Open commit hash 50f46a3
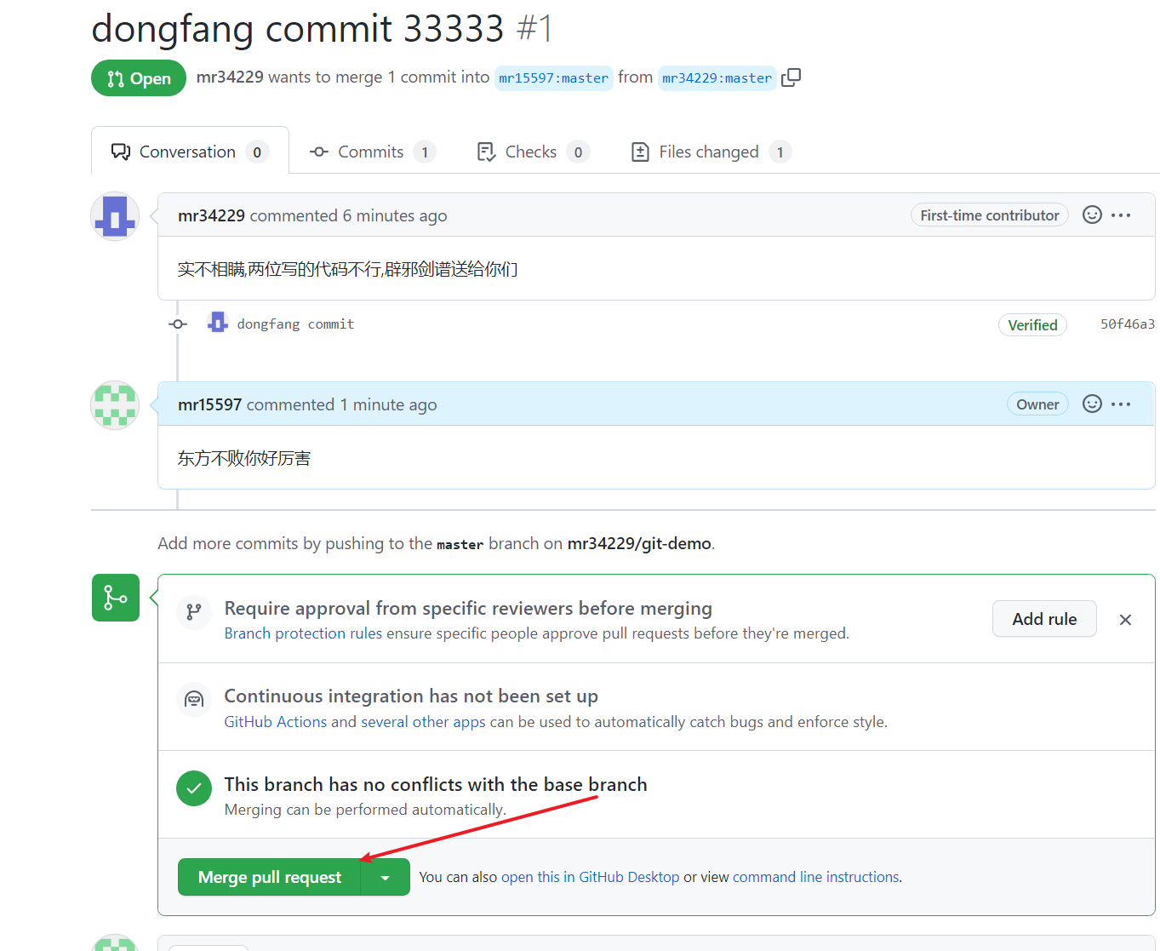The image size is (1160, 951). click(1128, 324)
